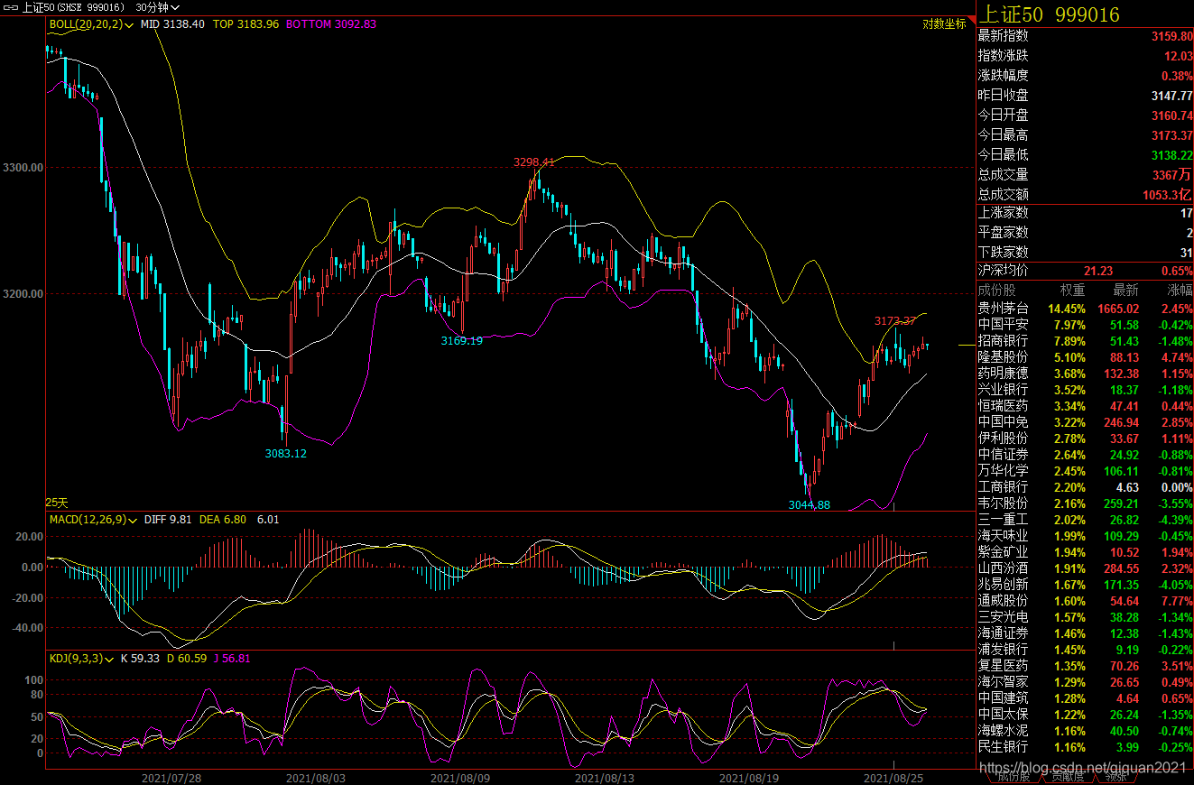Select the 工商银行 stock row
The width and height of the screenshot is (1194, 785).
click(1086, 486)
